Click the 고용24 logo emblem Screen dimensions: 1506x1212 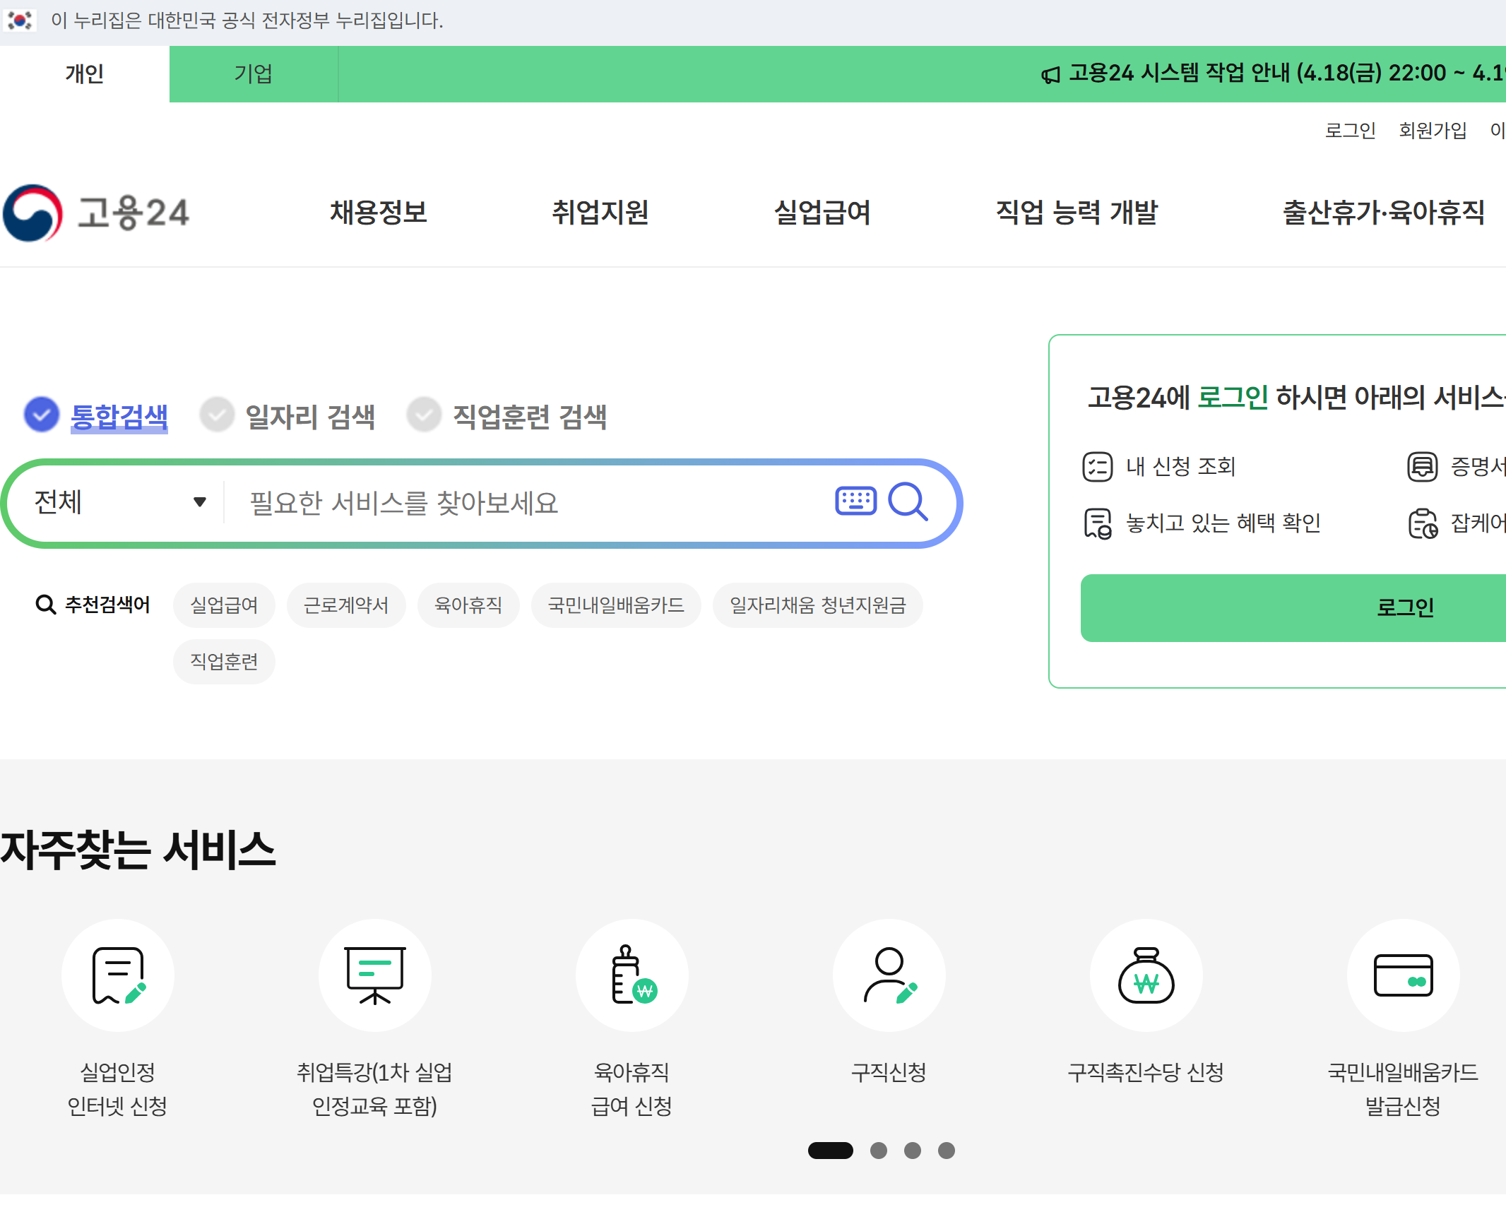coord(32,213)
